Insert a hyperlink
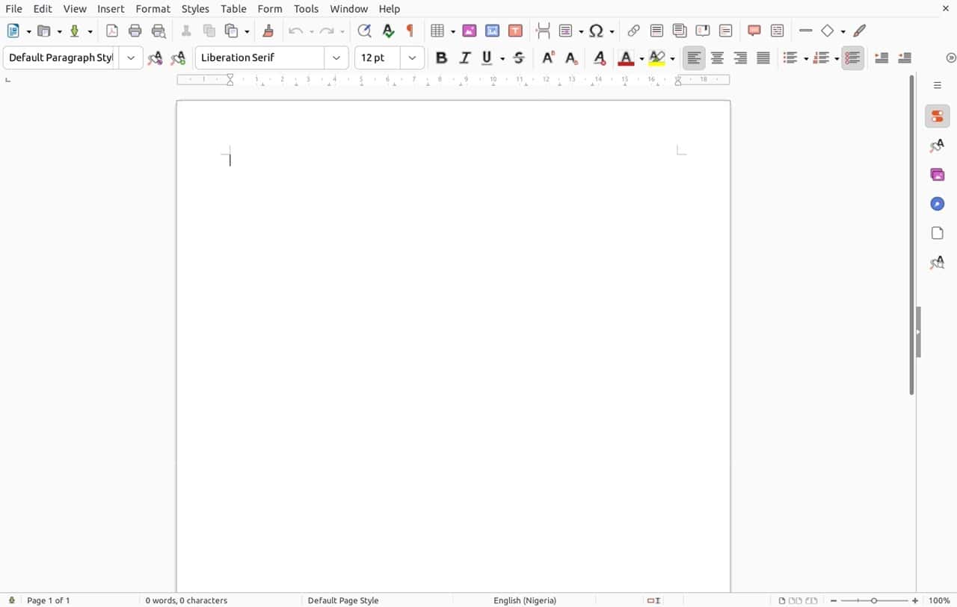The width and height of the screenshot is (957, 607). pos(633,31)
